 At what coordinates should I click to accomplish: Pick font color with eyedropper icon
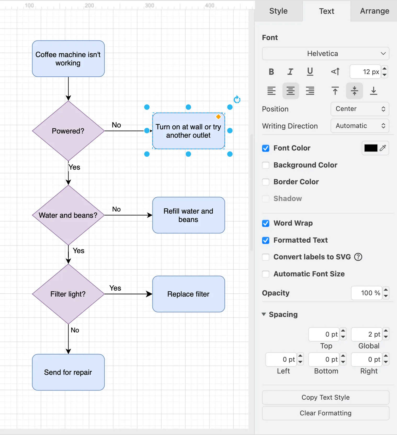[x=383, y=148]
